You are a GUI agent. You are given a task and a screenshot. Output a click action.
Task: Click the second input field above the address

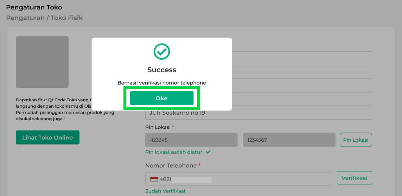301,86
